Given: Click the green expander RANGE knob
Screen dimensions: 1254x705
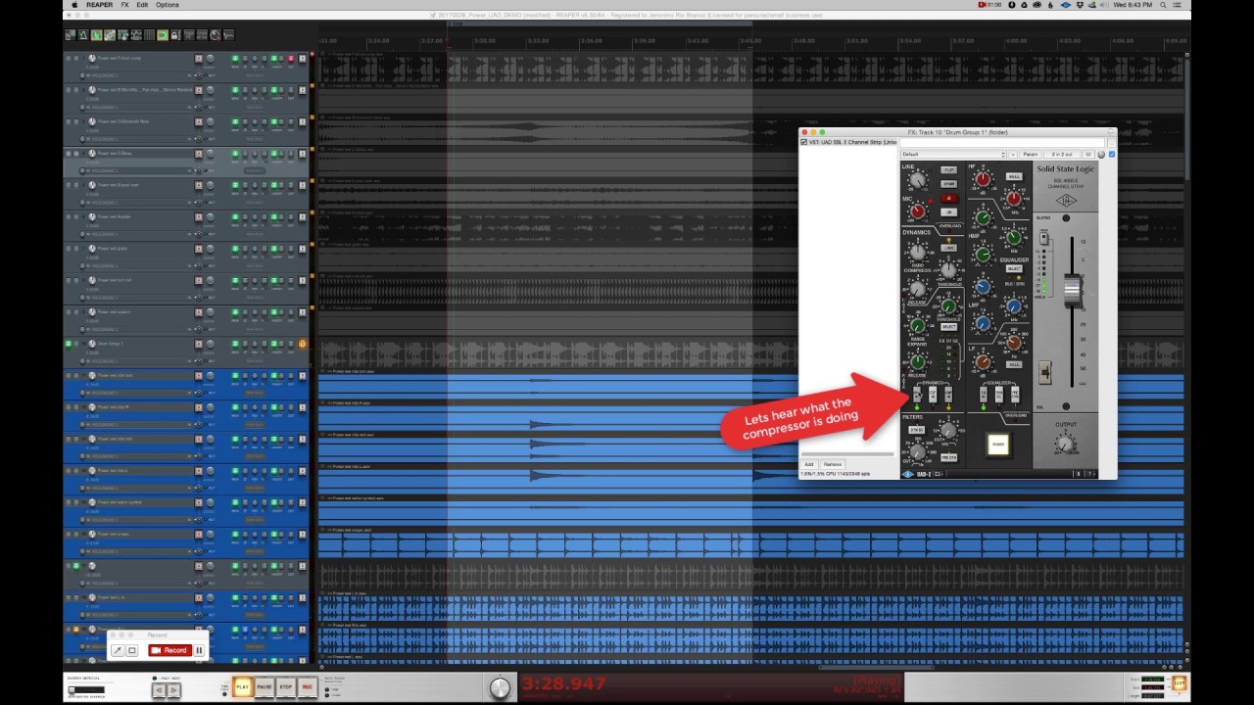Looking at the screenshot, I should [x=916, y=326].
